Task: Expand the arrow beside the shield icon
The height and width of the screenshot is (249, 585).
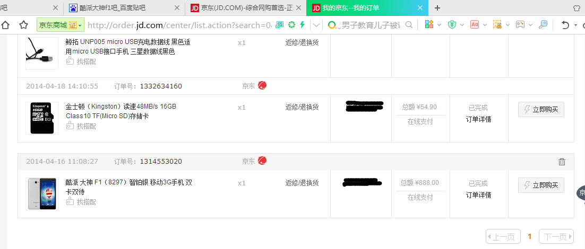Action: pyautogui.click(x=462, y=25)
